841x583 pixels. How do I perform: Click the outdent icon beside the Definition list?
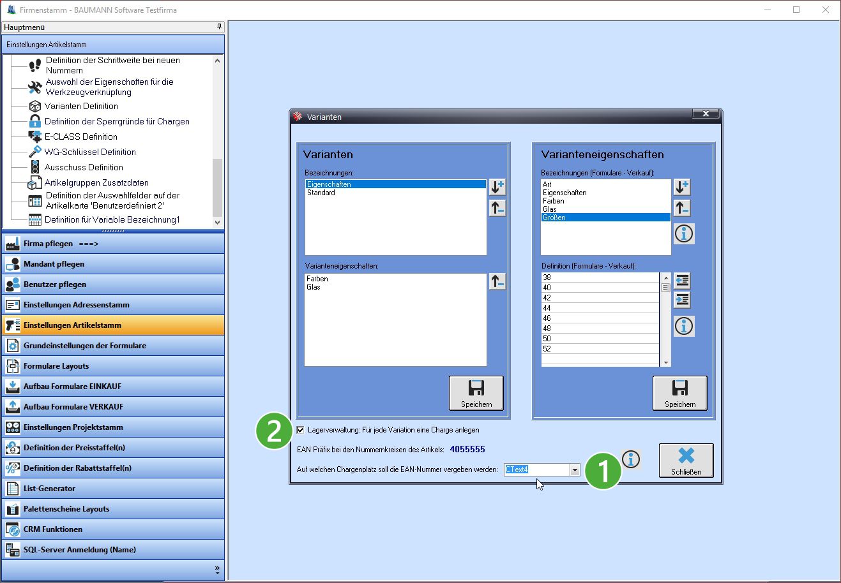tap(682, 280)
